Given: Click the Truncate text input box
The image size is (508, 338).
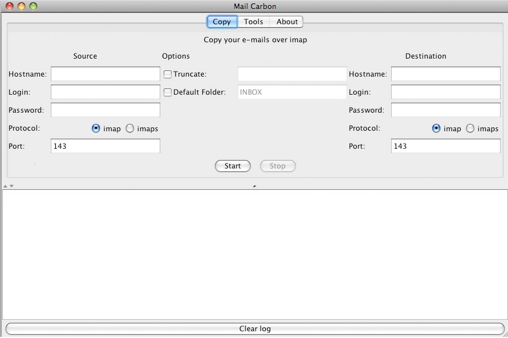Looking at the screenshot, I should (x=292, y=74).
